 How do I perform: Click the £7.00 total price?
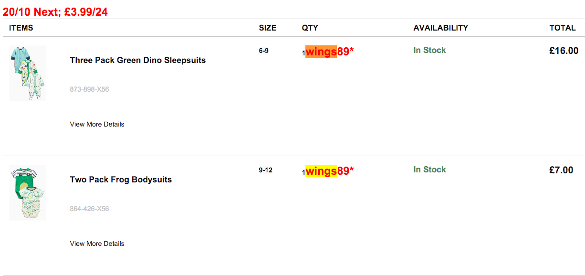click(561, 170)
